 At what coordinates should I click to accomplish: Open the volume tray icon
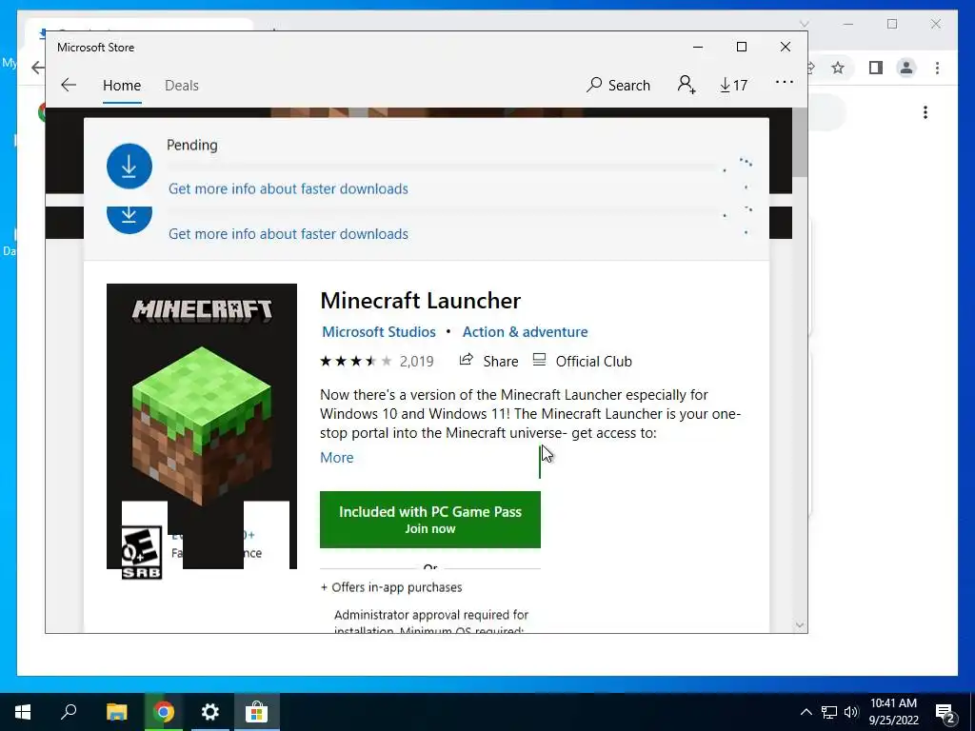point(851,712)
